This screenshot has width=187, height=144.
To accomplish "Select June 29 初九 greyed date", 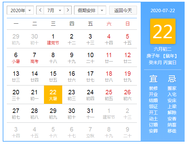I will point(16,39).
